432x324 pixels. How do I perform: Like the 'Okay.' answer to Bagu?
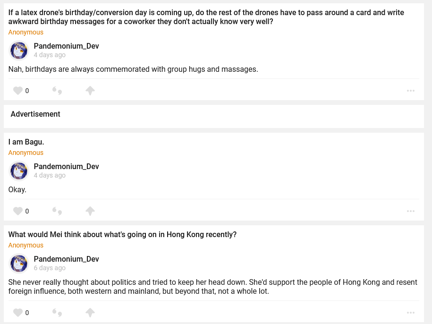click(18, 211)
